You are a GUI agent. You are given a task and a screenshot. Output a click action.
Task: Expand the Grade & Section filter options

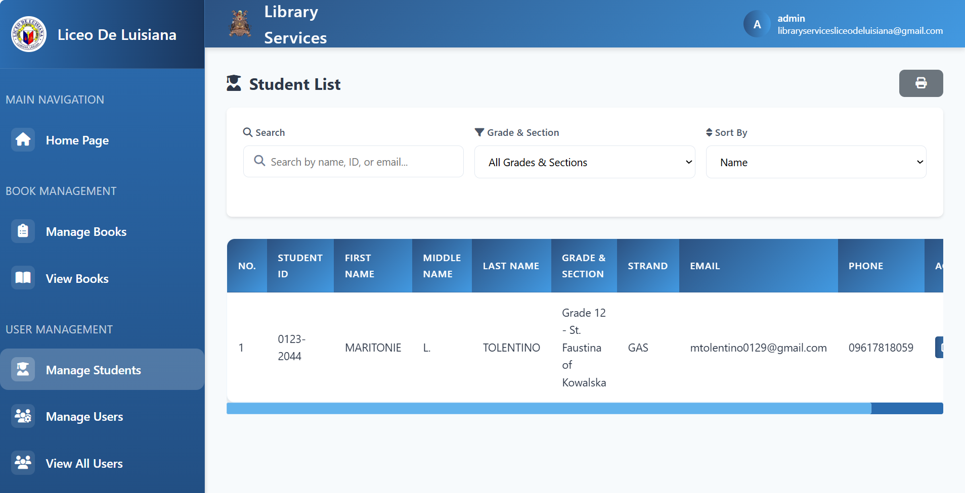pyautogui.click(x=584, y=162)
